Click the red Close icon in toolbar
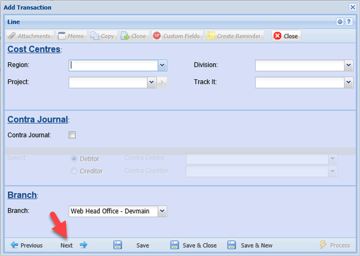 (277, 36)
